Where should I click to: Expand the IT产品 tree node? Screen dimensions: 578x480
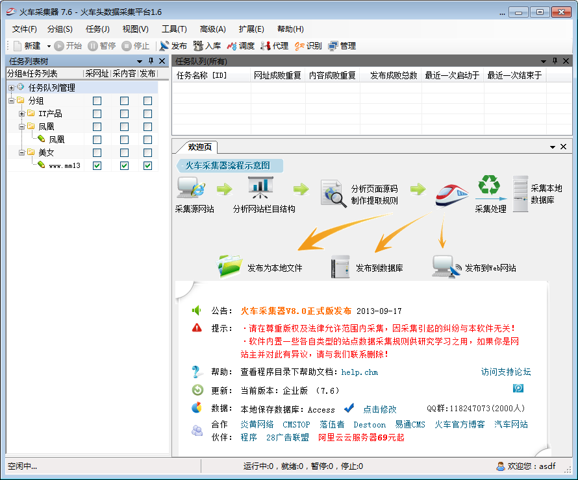pos(21,114)
